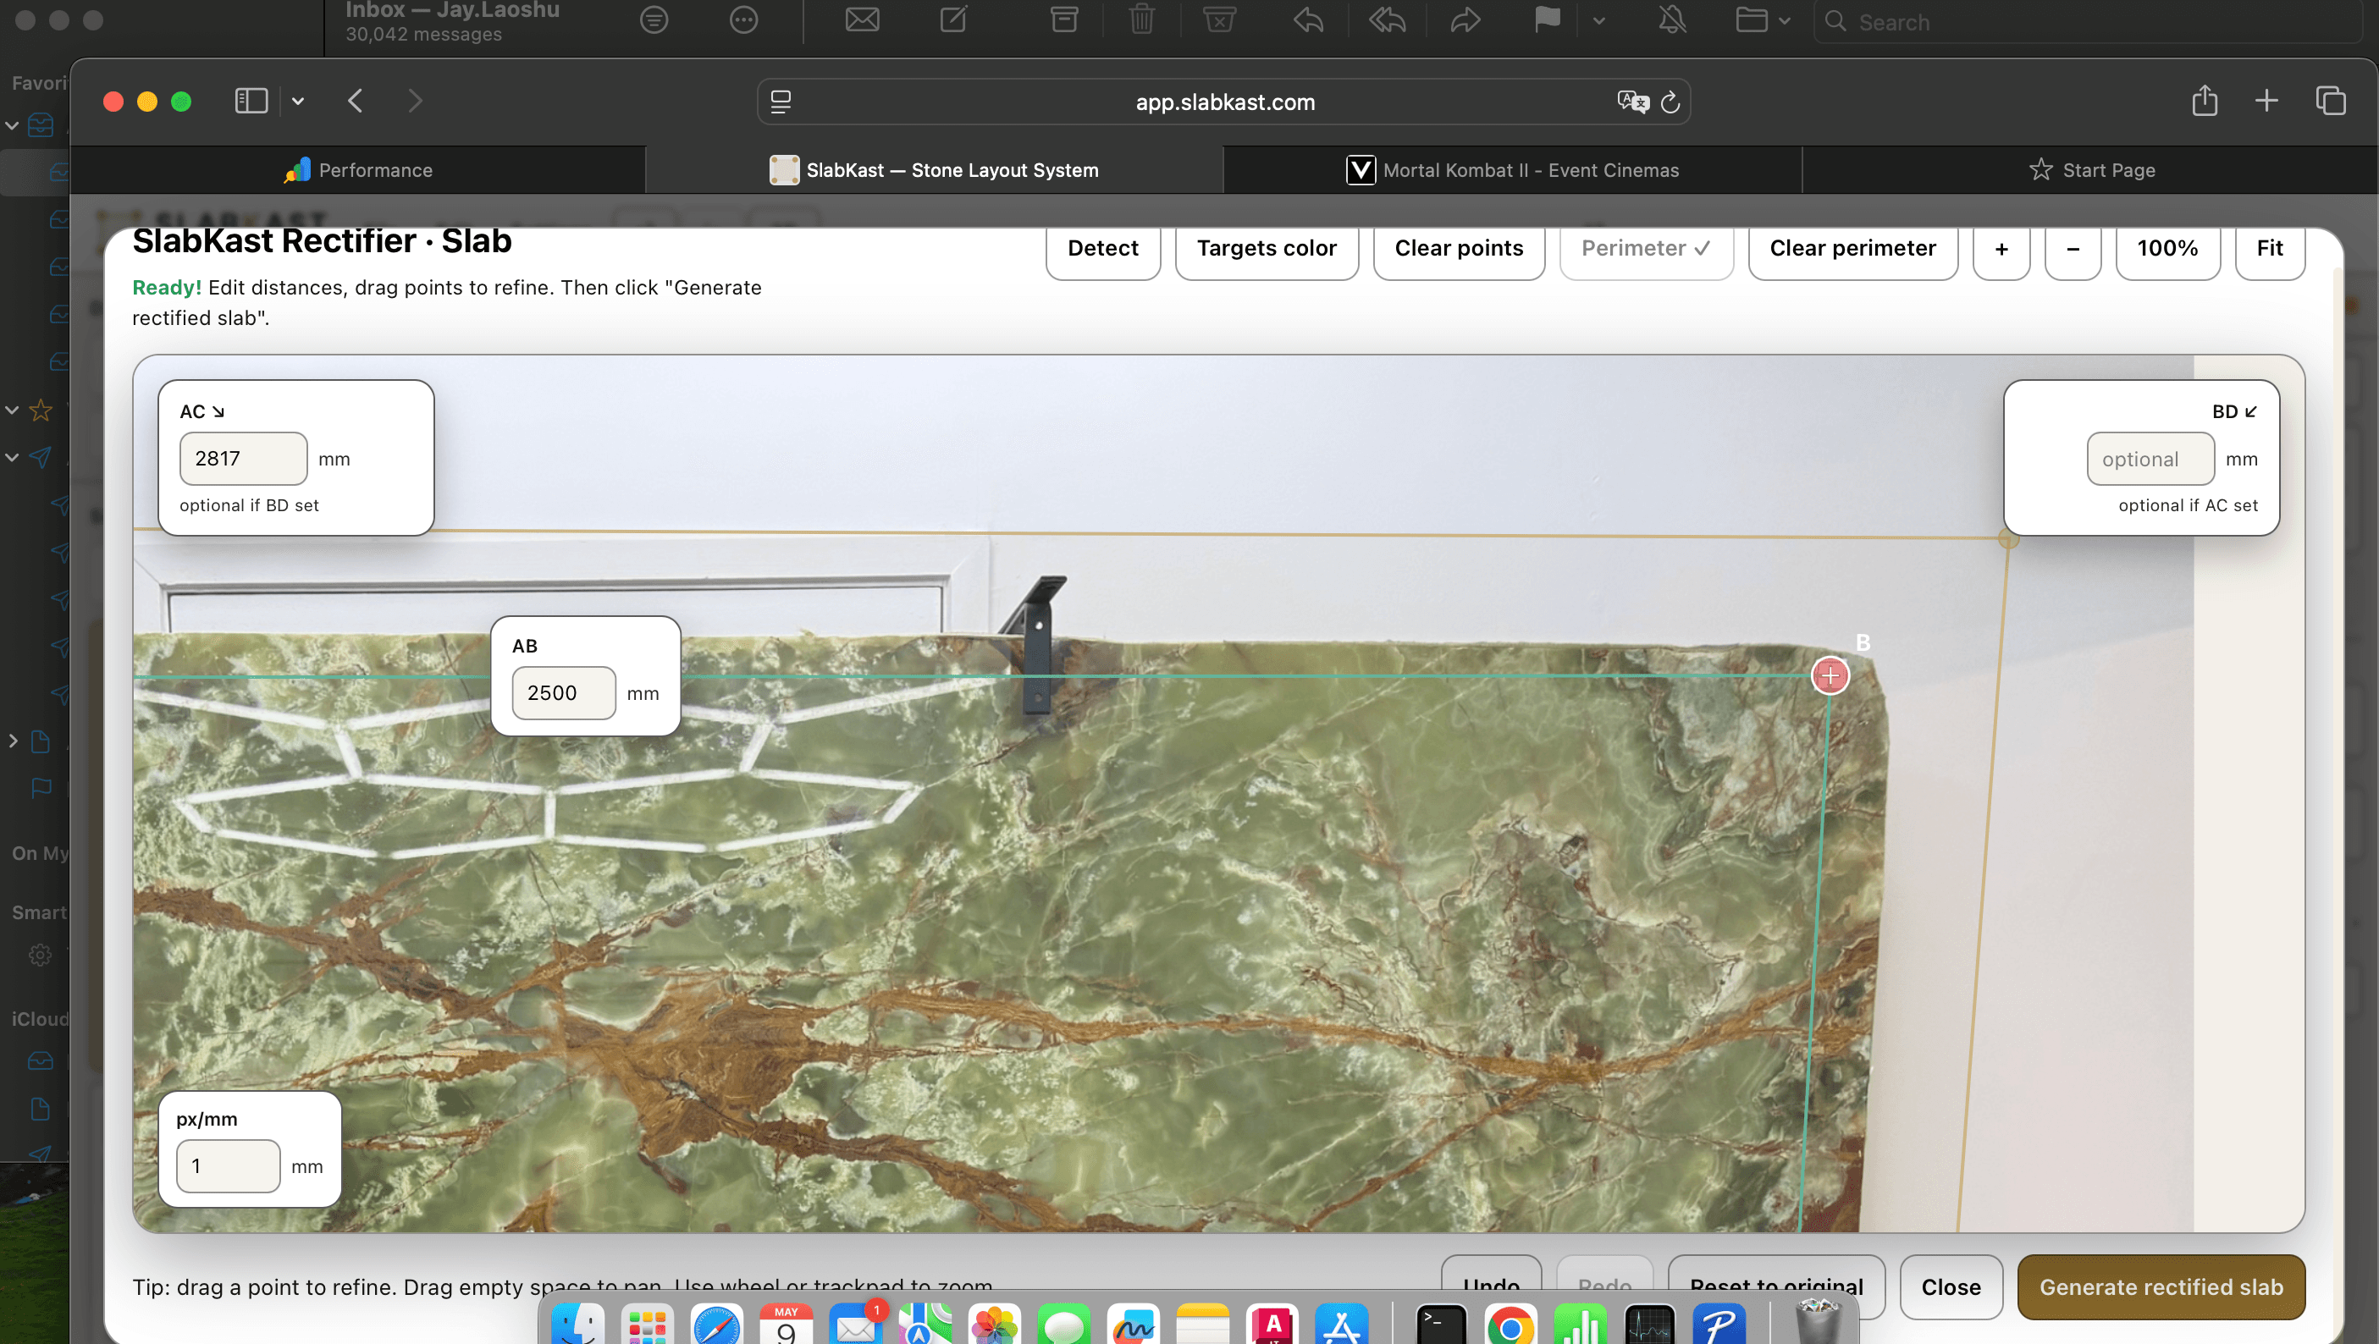
Task: Click the Safari Share icon
Action: click(x=2205, y=101)
